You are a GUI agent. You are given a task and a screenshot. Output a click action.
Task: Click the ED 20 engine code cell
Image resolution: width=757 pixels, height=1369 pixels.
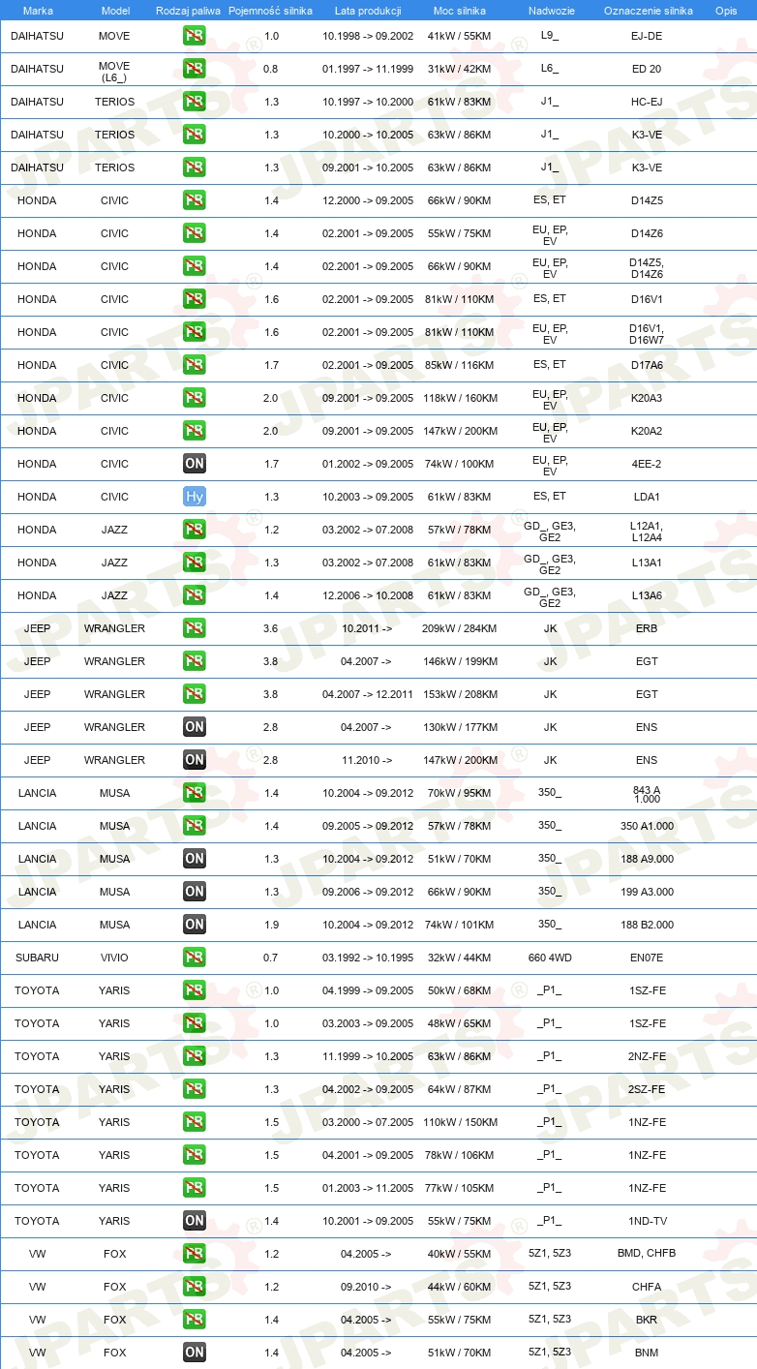[x=647, y=69]
